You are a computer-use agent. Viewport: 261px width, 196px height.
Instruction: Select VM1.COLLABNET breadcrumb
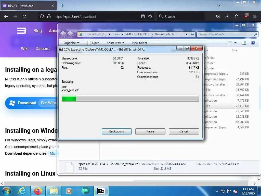137,34
